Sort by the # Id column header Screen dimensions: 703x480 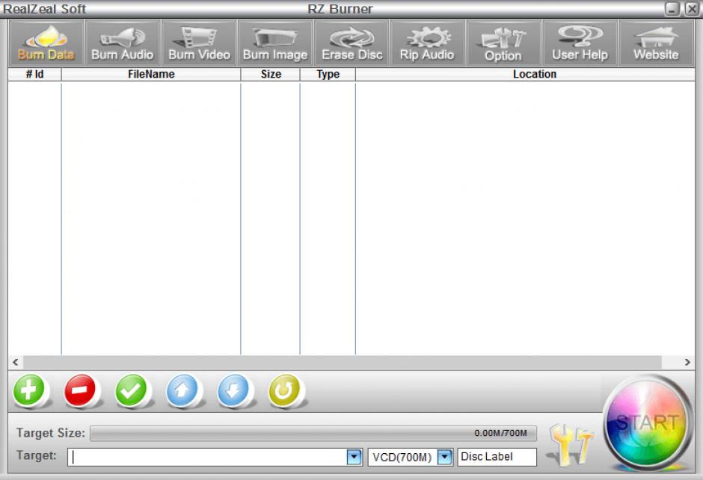pos(34,74)
